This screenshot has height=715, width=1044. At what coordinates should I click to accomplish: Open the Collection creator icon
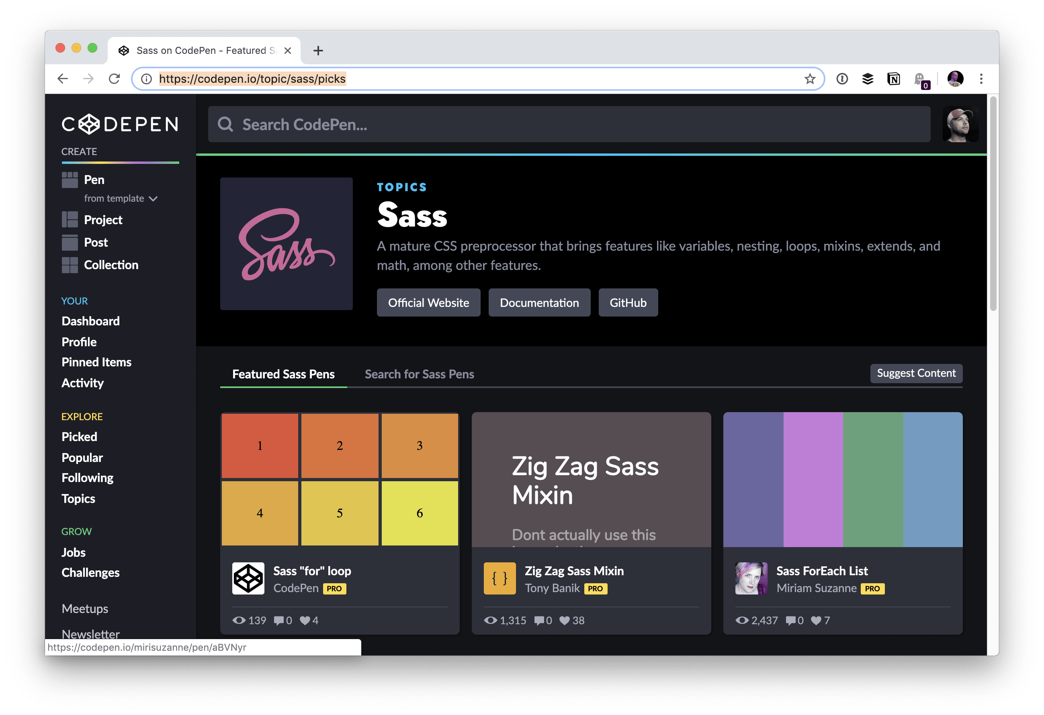70,265
